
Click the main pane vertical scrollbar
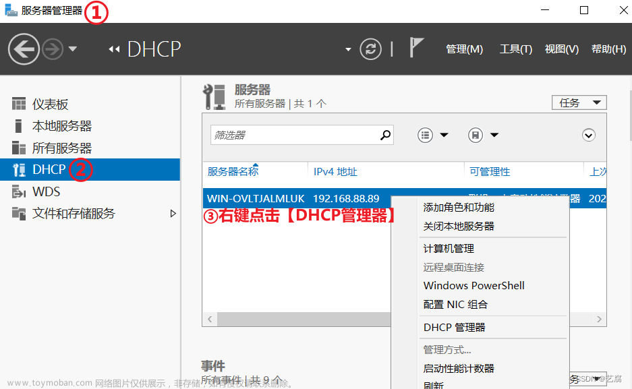click(x=631, y=116)
